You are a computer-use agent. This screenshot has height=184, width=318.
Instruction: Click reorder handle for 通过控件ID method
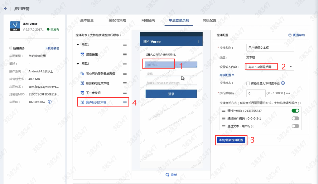[x=224, y=111]
